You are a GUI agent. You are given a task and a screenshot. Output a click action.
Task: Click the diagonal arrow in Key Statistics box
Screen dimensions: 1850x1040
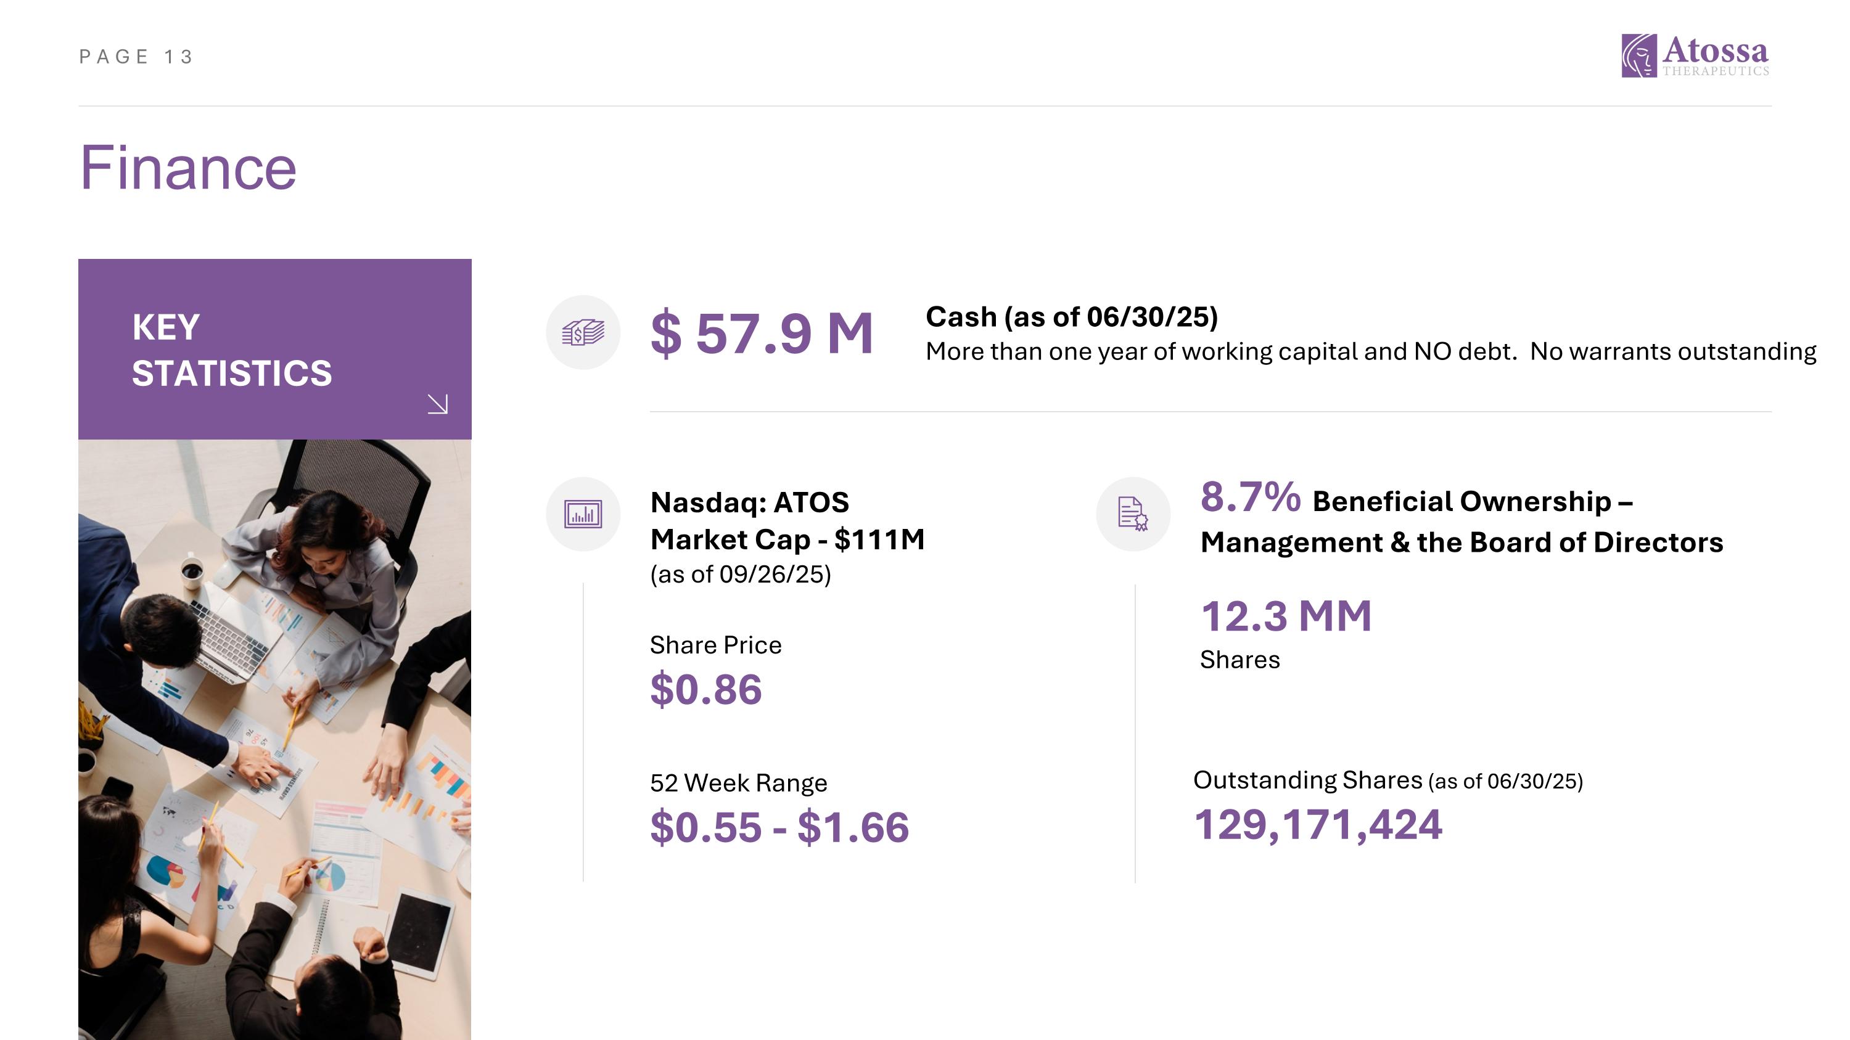pyautogui.click(x=437, y=404)
